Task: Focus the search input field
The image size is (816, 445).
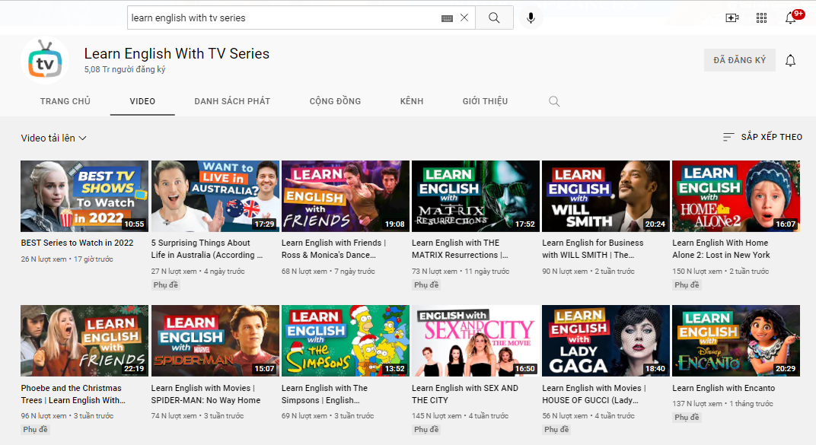Action: [284, 17]
